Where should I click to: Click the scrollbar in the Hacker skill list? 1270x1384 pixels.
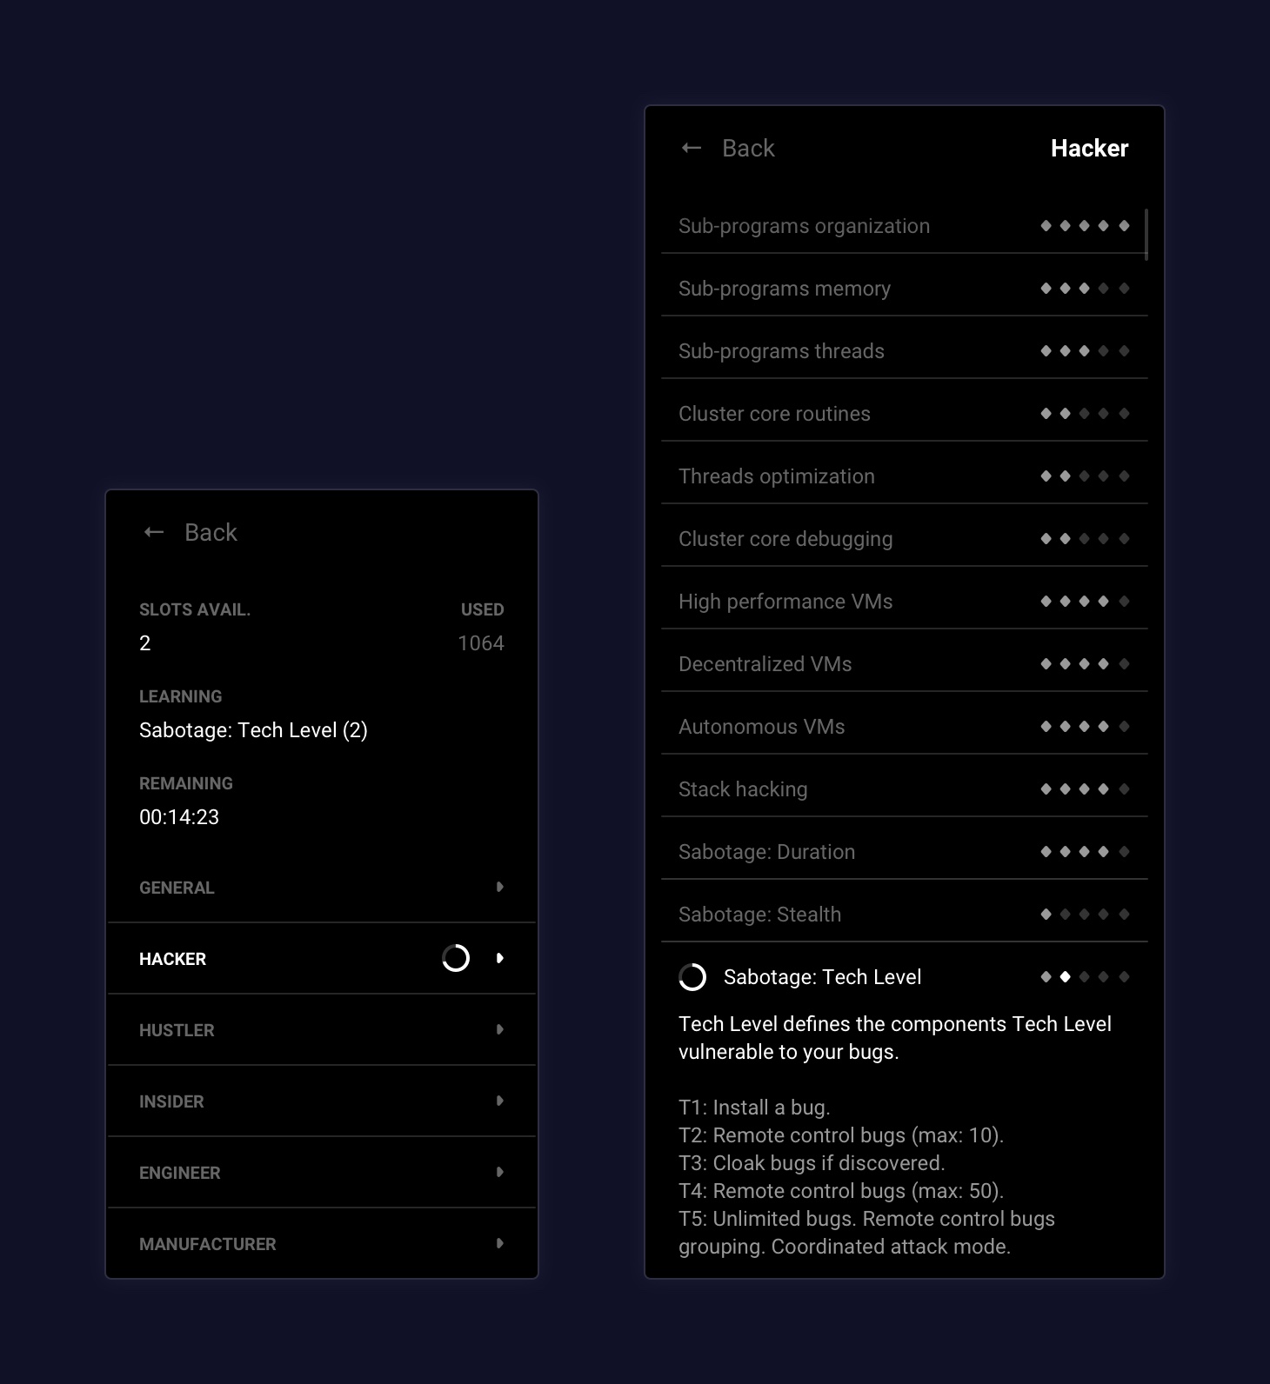point(1146,235)
